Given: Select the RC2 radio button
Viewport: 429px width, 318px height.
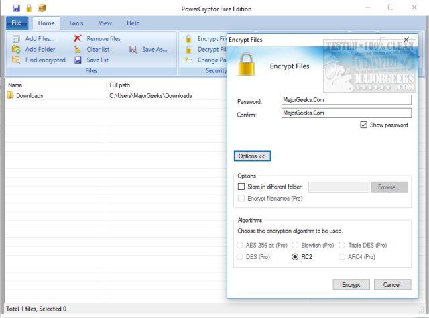Looking at the screenshot, I should (x=295, y=257).
